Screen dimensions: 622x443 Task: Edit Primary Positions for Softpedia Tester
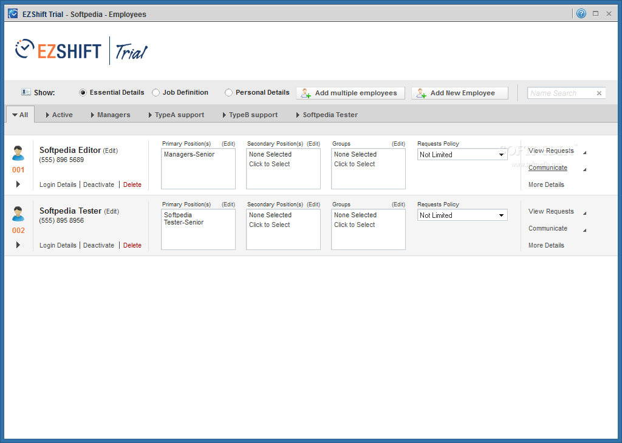coord(228,204)
